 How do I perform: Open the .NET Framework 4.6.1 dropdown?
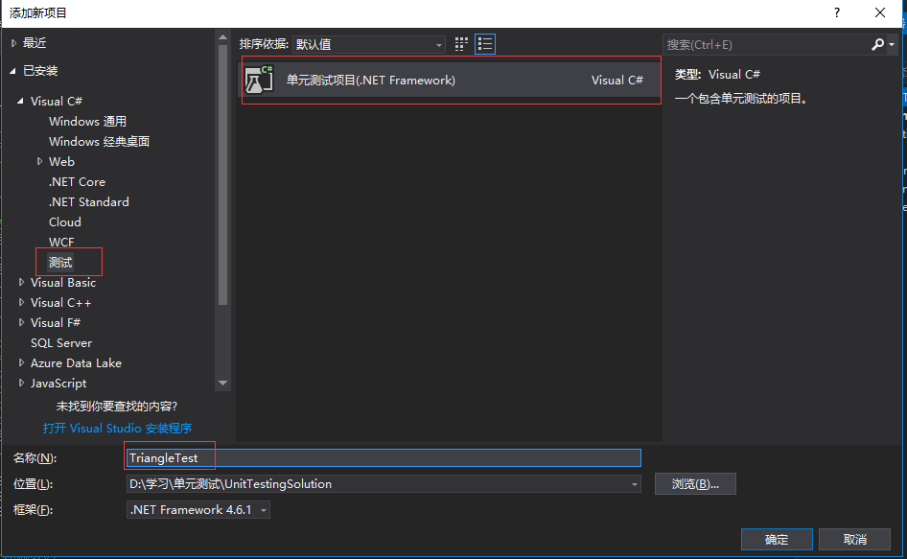198,510
